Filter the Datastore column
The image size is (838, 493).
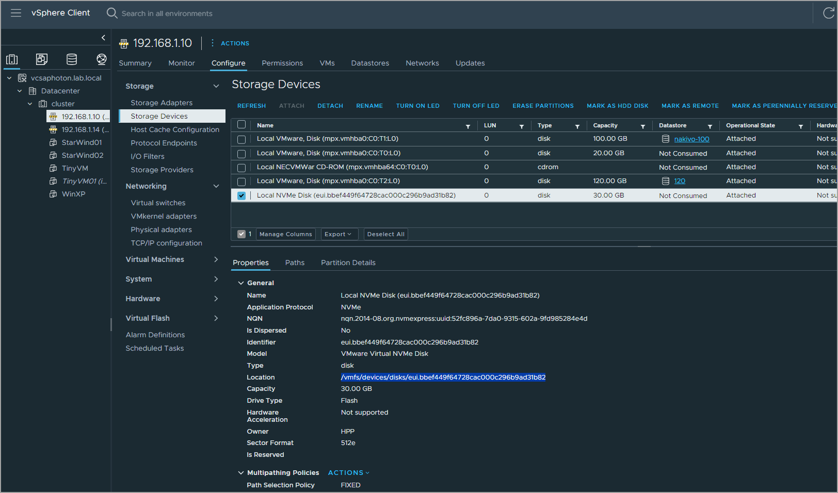(710, 126)
